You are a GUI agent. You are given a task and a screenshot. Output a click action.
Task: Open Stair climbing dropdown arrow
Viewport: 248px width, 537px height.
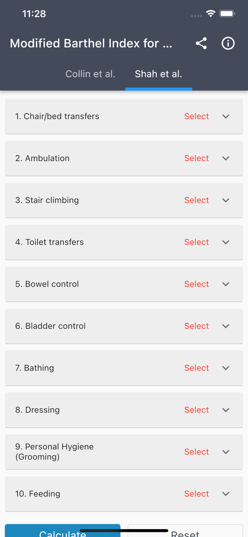pyautogui.click(x=226, y=200)
